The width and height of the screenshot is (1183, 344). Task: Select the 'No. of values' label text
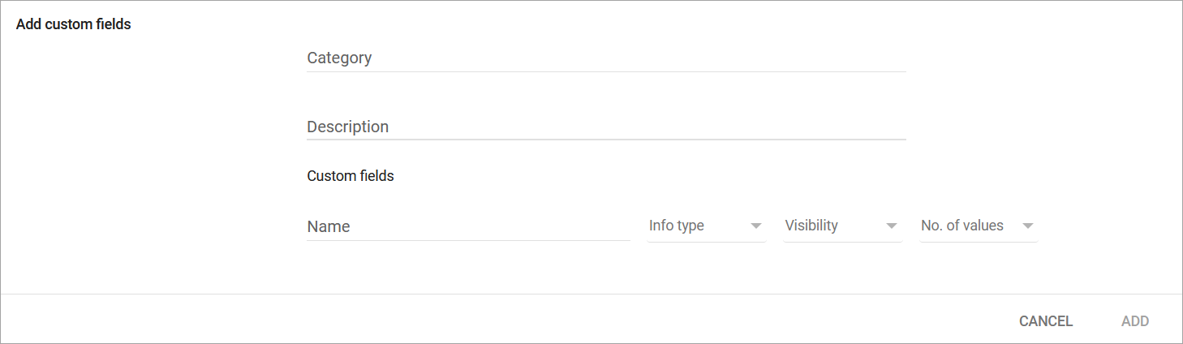962,226
